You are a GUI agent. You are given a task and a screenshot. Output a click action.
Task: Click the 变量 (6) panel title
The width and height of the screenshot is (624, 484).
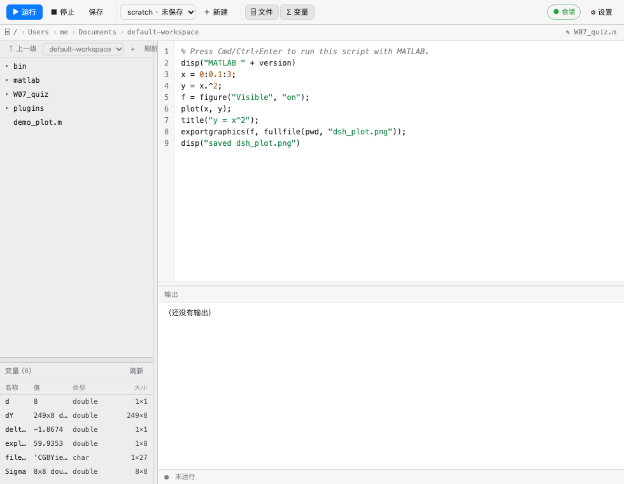18,371
